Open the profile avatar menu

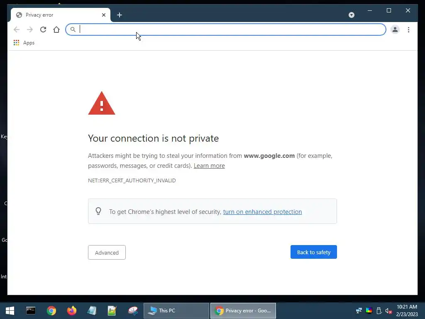(395, 29)
